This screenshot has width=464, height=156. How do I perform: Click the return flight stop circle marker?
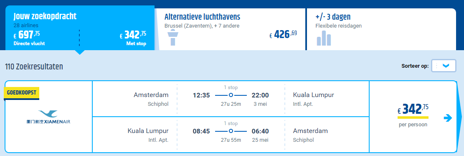[231, 131]
